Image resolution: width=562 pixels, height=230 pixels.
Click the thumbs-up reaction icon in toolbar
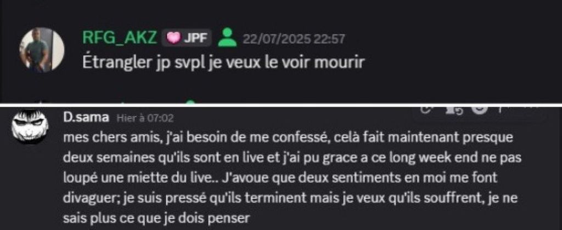pyautogui.click(x=453, y=110)
